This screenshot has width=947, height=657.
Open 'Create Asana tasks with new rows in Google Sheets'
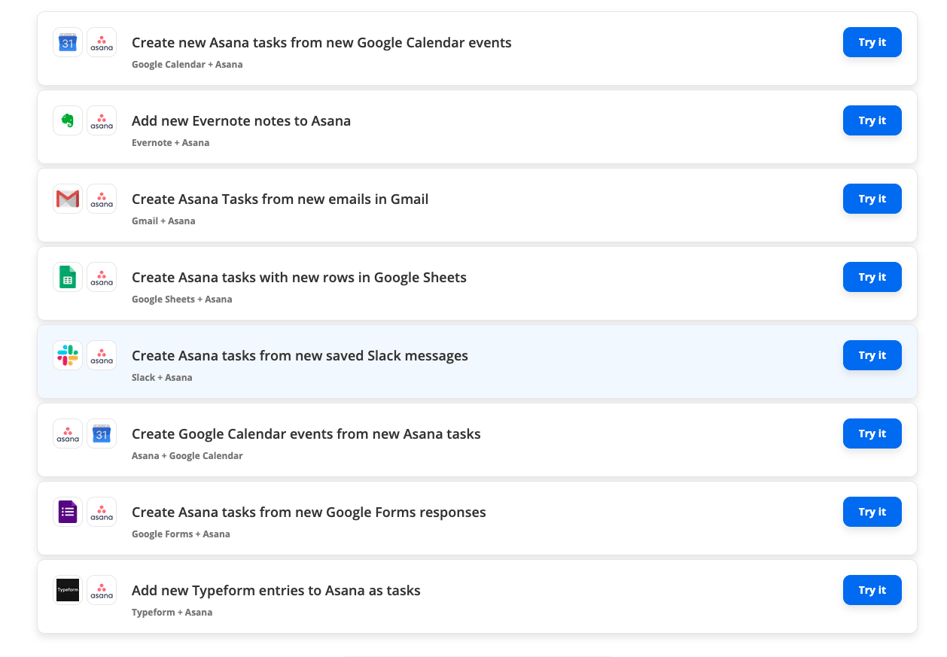299,278
